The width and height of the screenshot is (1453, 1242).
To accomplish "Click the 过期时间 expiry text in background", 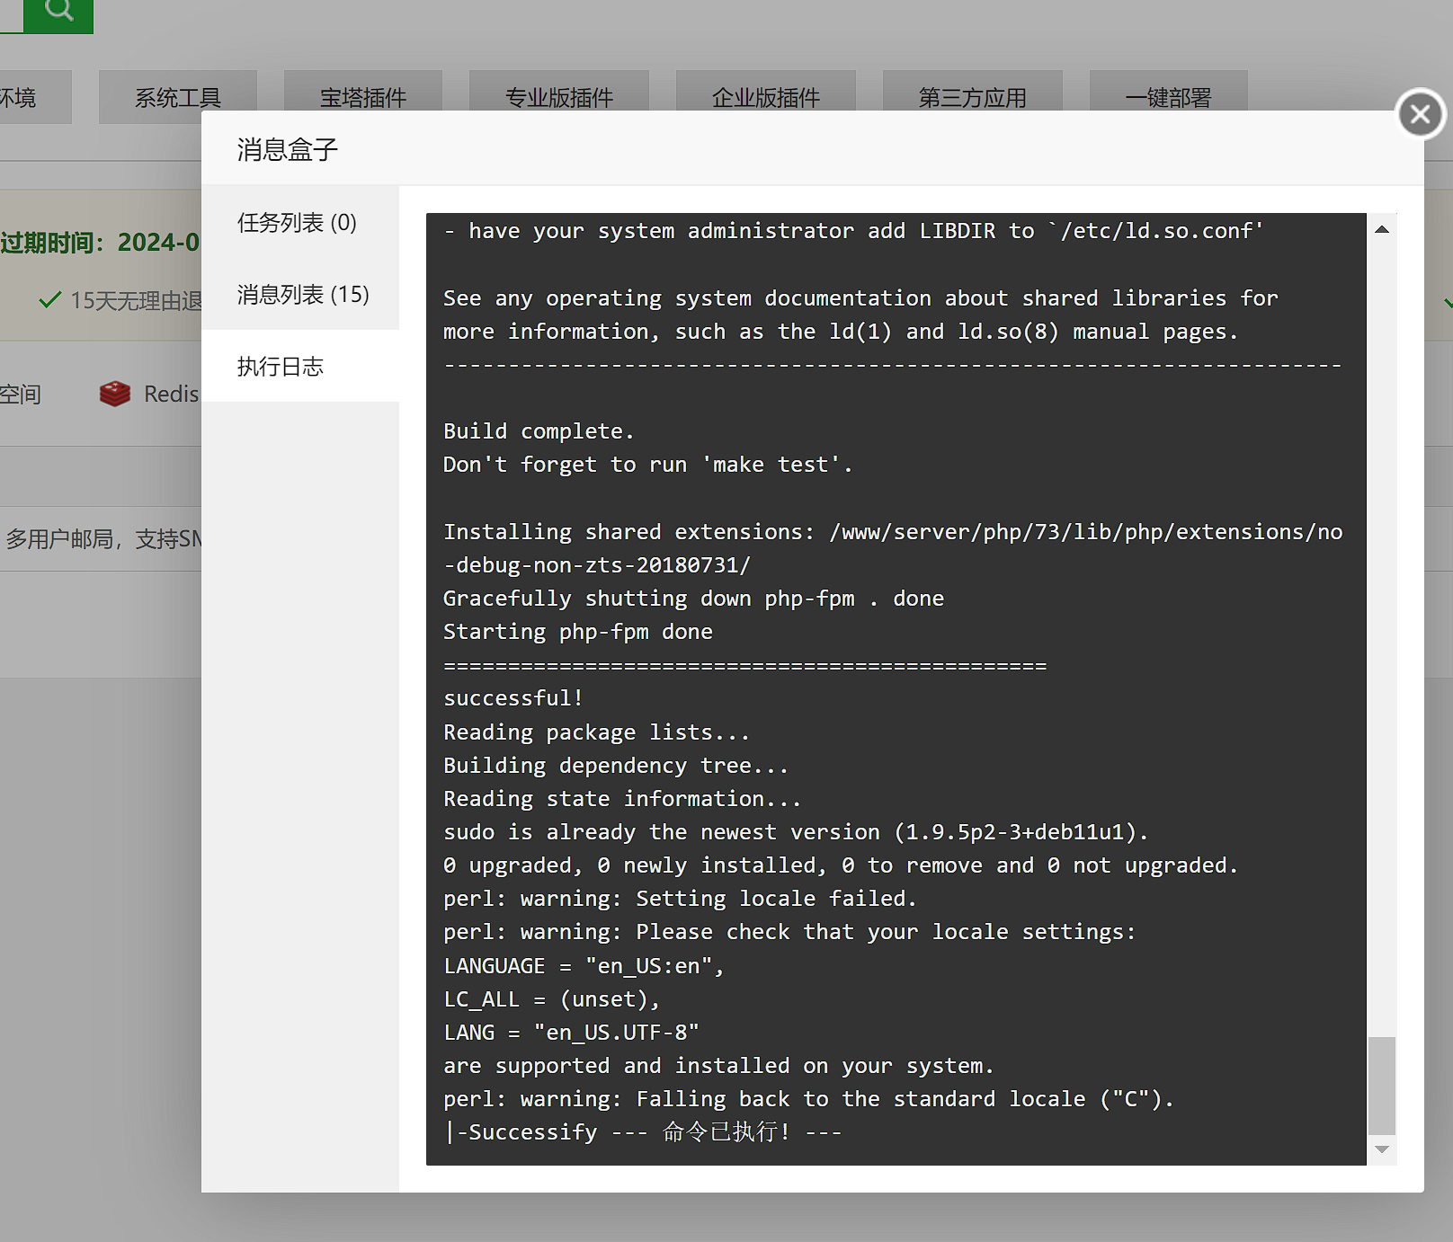I will (x=100, y=243).
